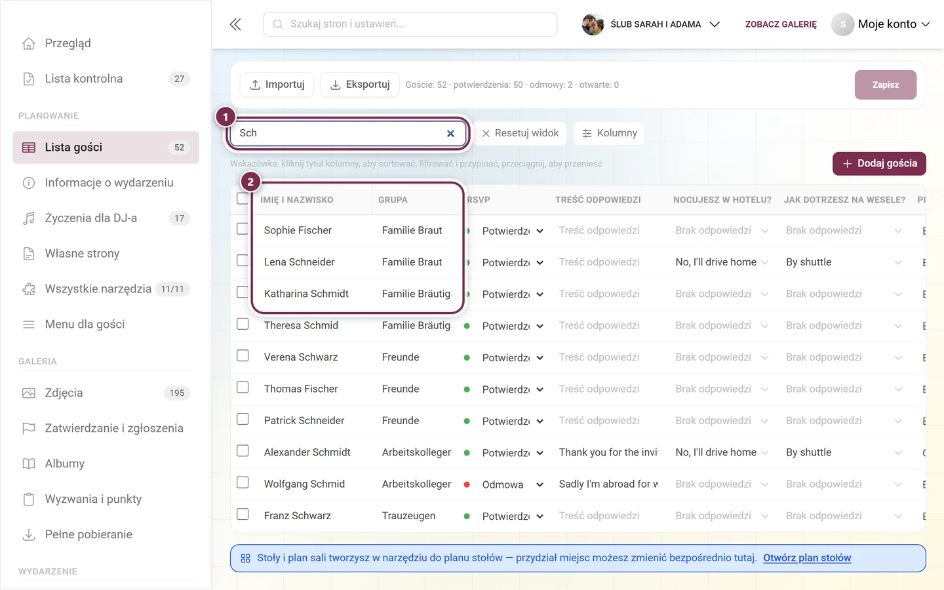Open Kolumny settings button

coord(610,133)
